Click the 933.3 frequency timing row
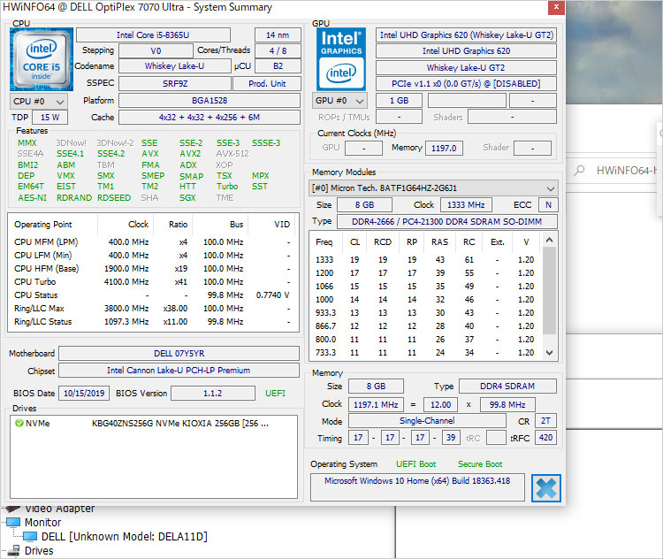This screenshot has width=663, height=559. coord(426,313)
